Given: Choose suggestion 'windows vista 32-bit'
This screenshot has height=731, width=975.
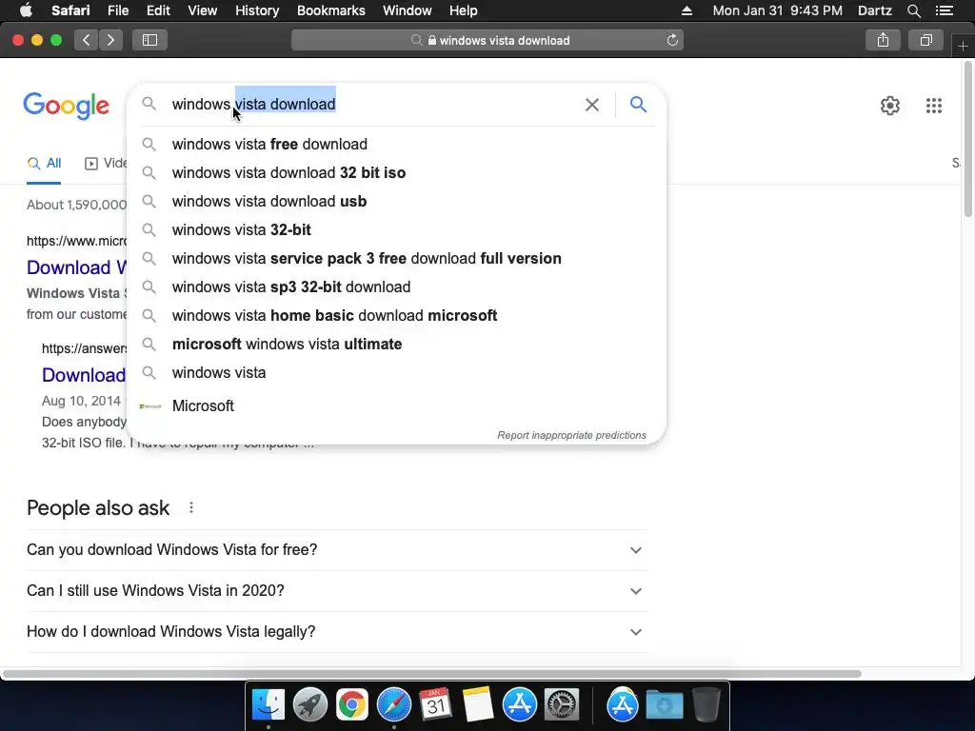Looking at the screenshot, I should pyautogui.click(x=396, y=230).
